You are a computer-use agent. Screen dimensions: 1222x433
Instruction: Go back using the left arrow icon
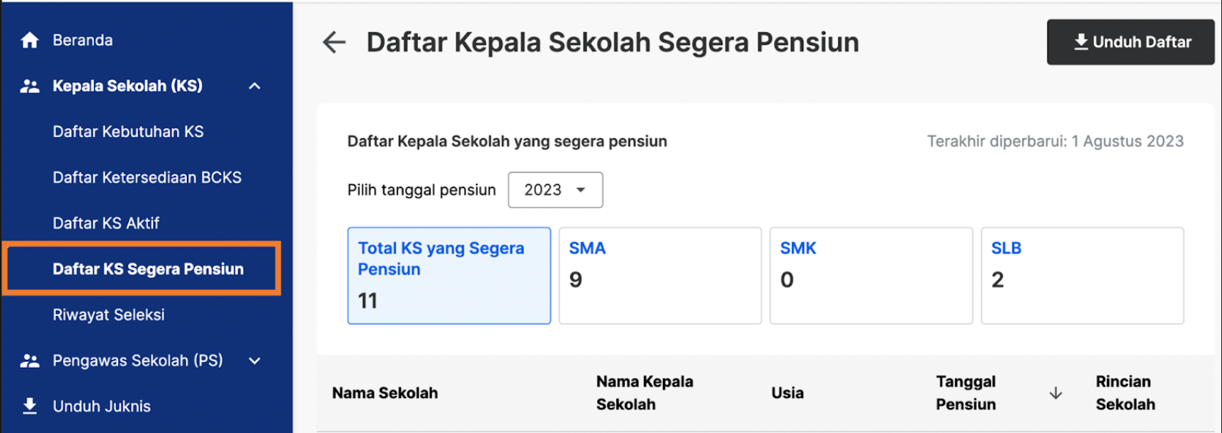[334, 42]
